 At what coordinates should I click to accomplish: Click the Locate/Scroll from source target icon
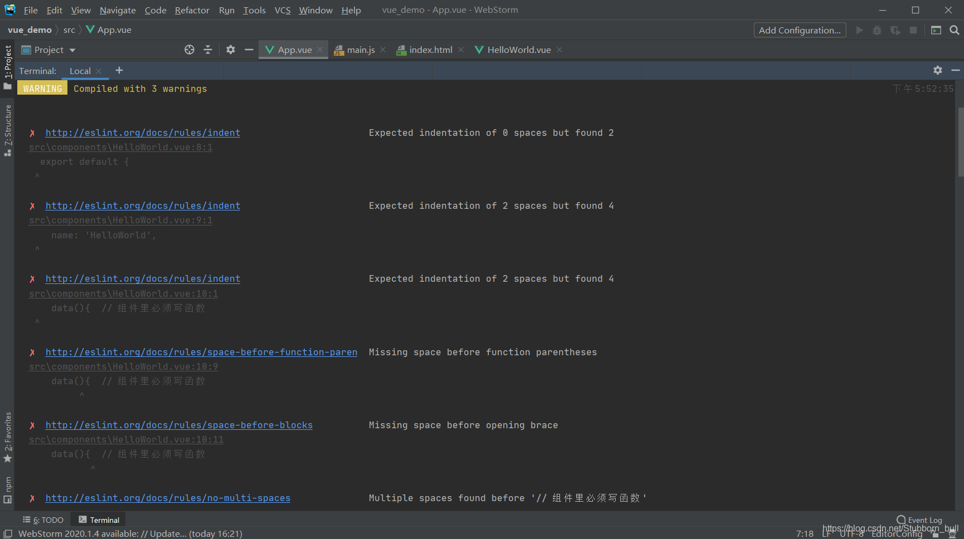pos(189,50)
